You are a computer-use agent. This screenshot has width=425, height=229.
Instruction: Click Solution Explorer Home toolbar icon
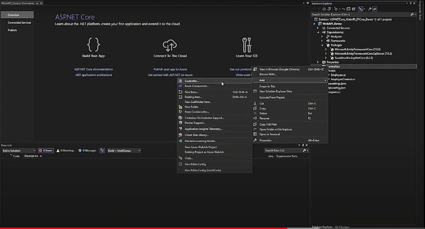324,9
